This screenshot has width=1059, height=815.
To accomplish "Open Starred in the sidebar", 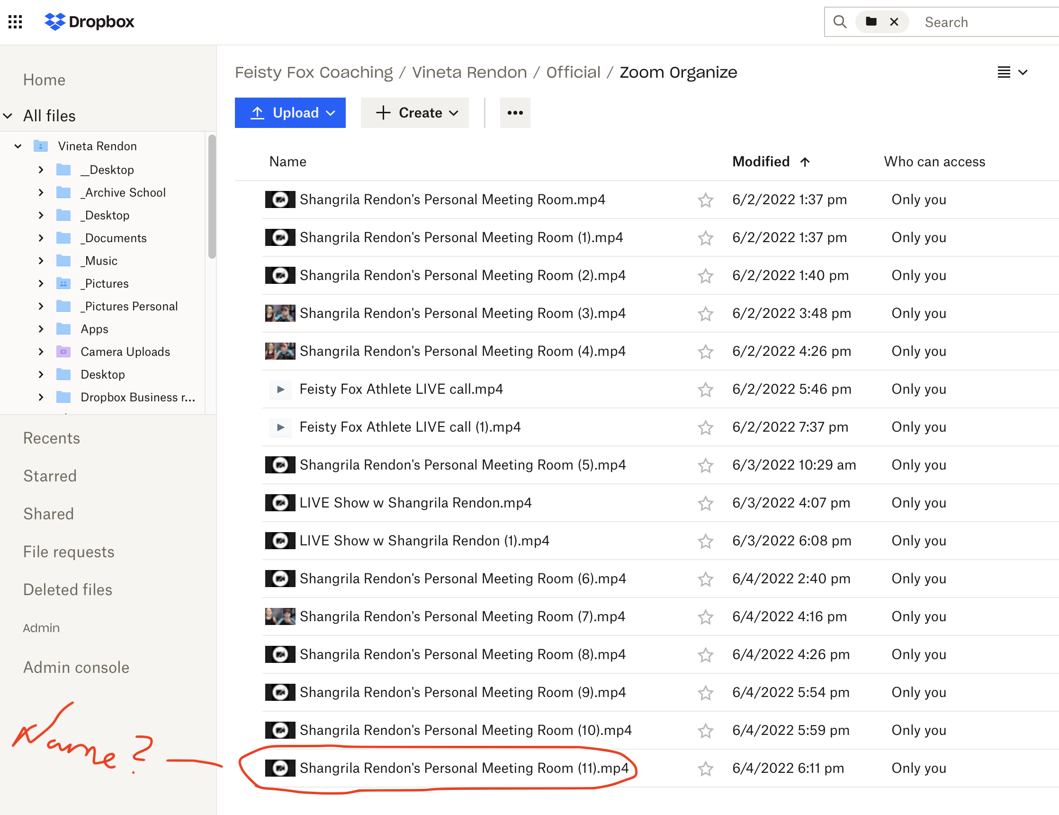I will pyautogui.click(x=50, y=476).
